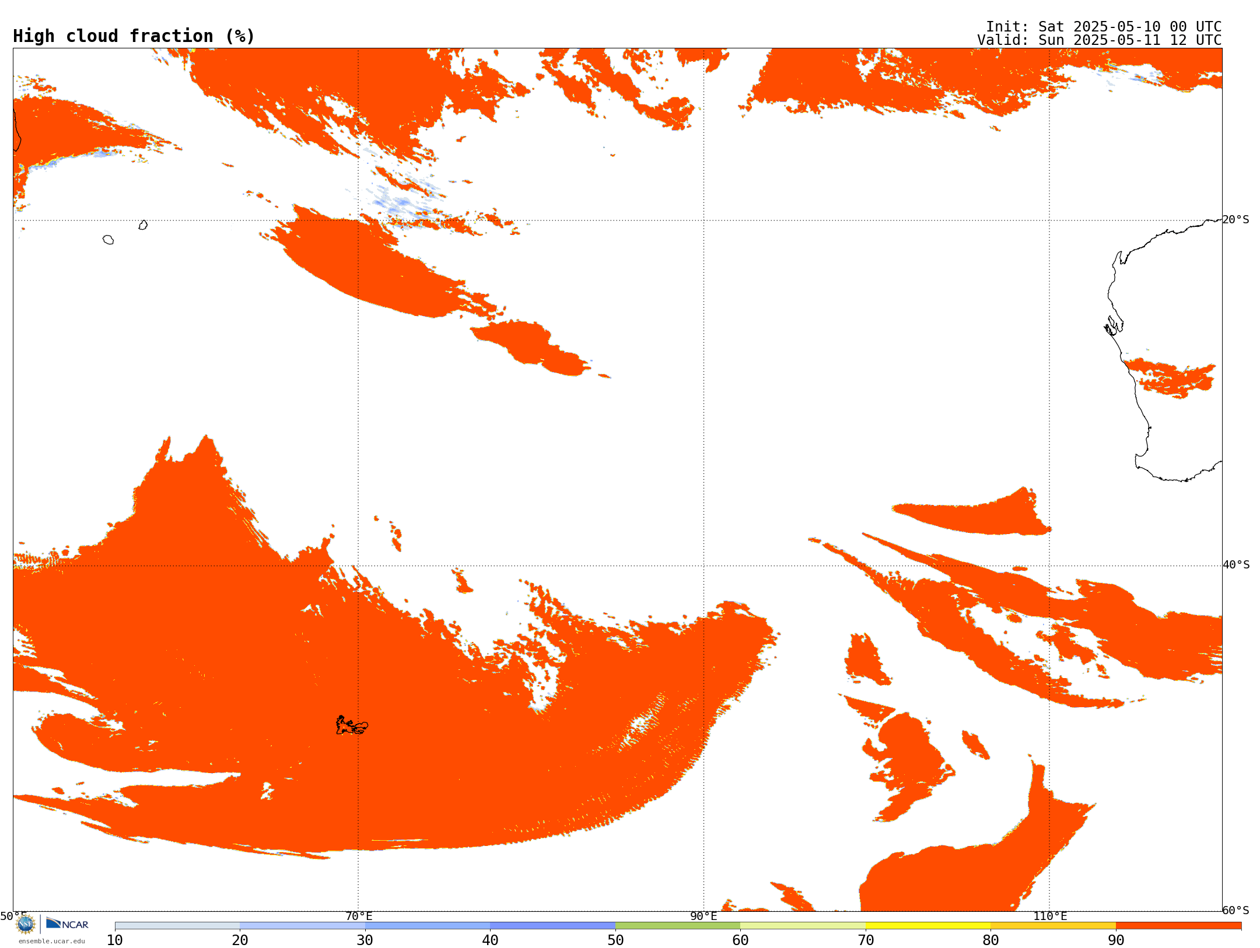Click the colorbar tick label 30

365,940
